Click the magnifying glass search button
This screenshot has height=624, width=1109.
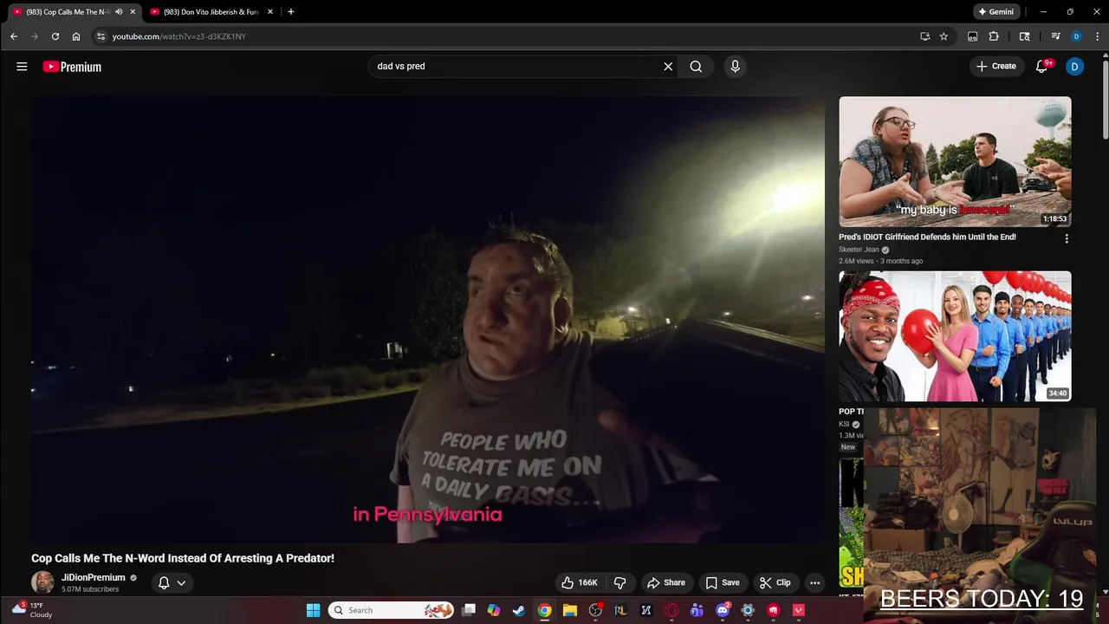click(x=696, y=67)
